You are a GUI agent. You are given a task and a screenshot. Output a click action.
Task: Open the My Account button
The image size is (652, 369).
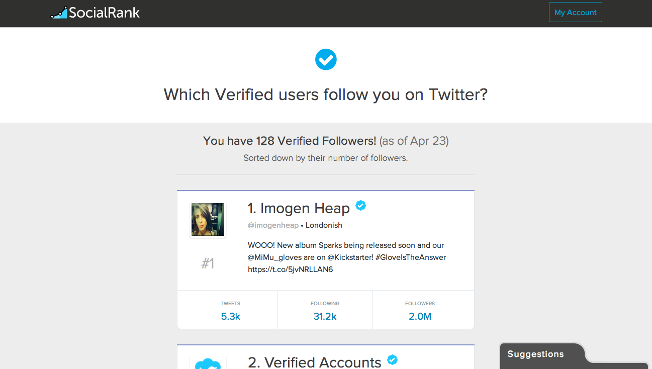tap(575, 13)
